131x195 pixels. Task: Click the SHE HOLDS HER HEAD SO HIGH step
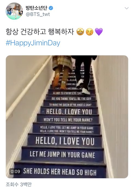pyautogui.click(x=60, y=171)
